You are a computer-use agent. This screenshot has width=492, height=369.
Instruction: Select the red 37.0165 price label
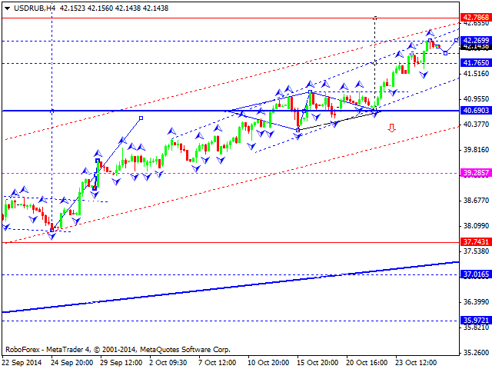tap(476, 274)
